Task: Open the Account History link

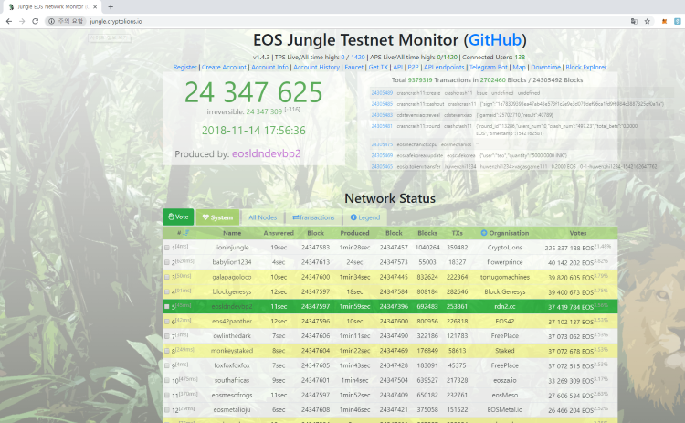Action: tap(316, 67)
